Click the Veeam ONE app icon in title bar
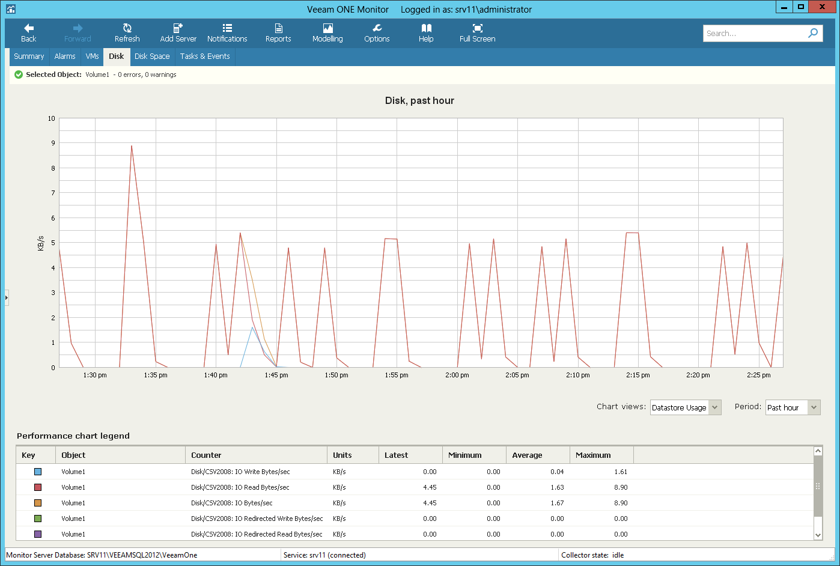Viewport: 840px width, 566px height. coord(10,9)
